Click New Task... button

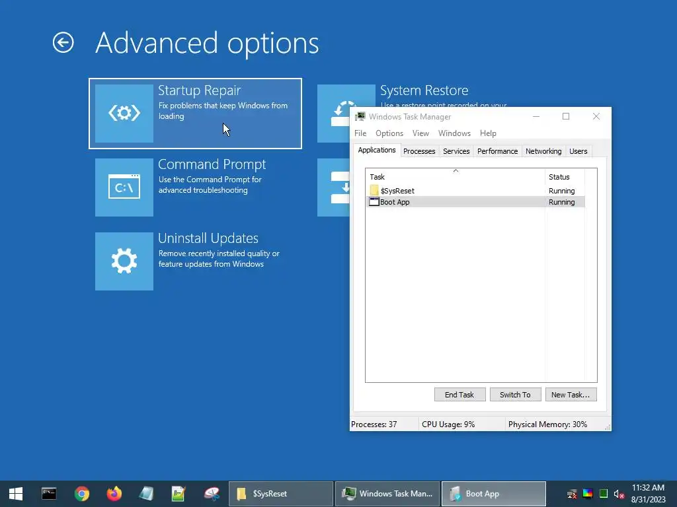coord(571,395)
